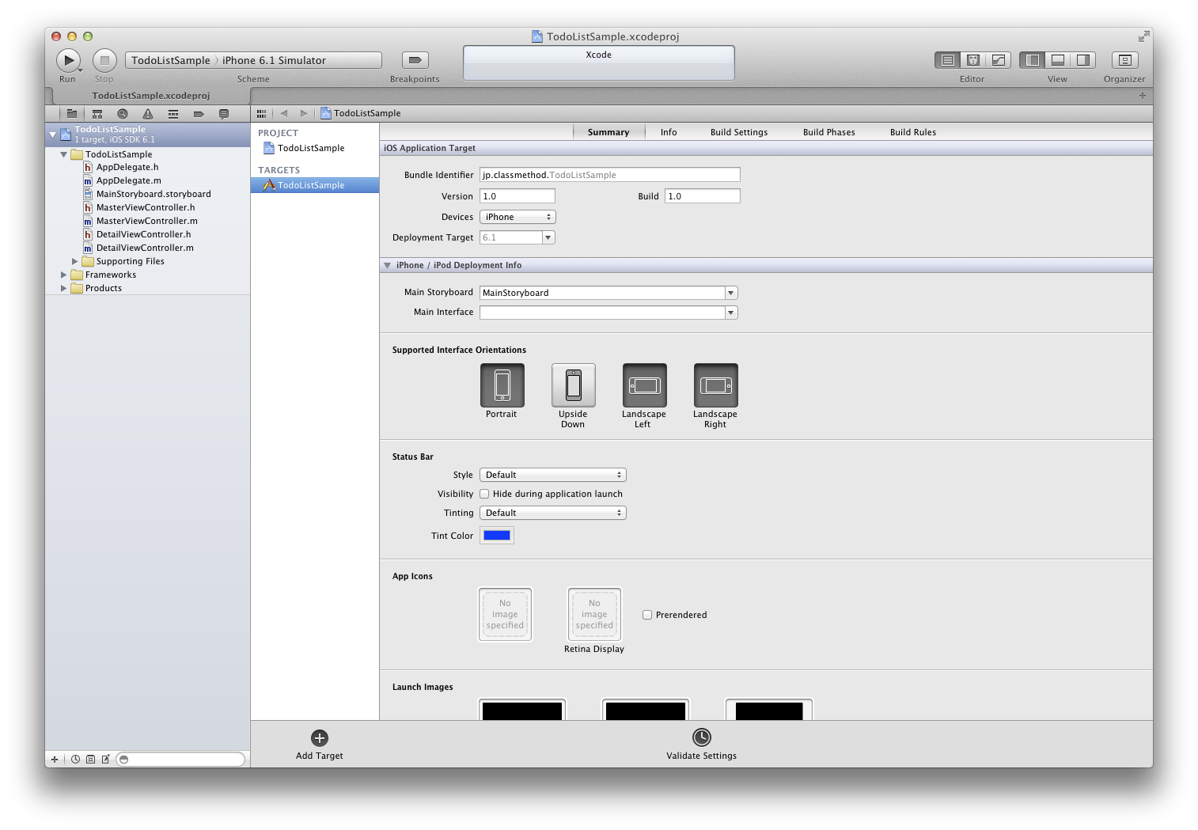Expand the Supporting Files folder
The image size is (1198, 830).
pyautogui.click(x=75, y=261)
